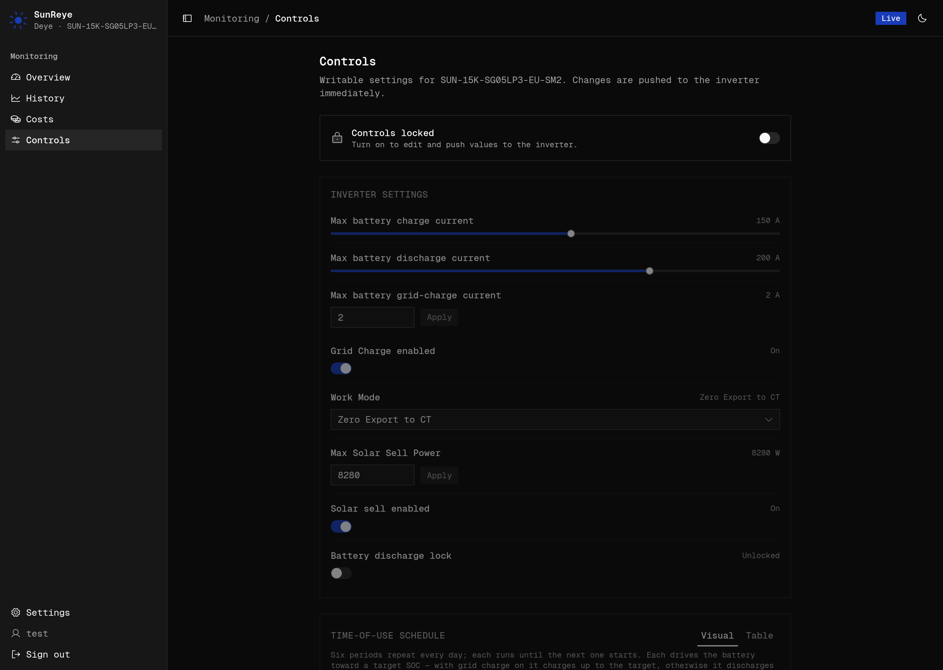Switch schedule to Table tab
The width and height of the screenshot is (943, 670).
tap(759, 636)
